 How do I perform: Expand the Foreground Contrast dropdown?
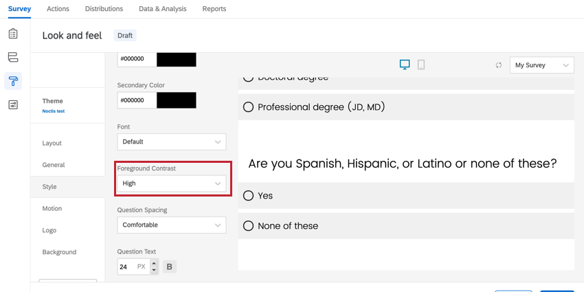[x=172, y=183]
